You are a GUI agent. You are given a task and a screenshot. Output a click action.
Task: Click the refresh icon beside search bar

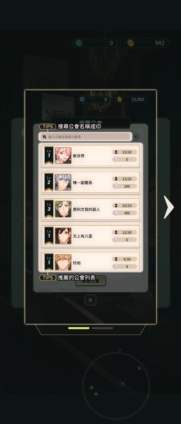pyautogui.click(x=136, y=137)
